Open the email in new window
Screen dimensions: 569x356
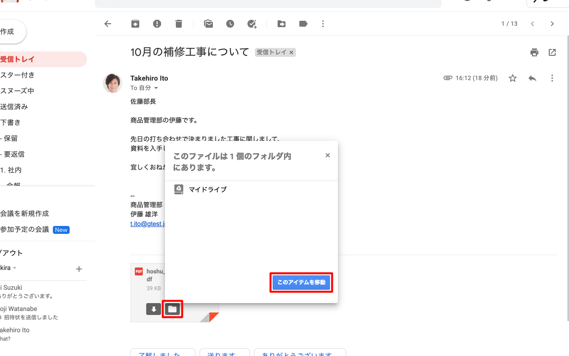point(552,52)
